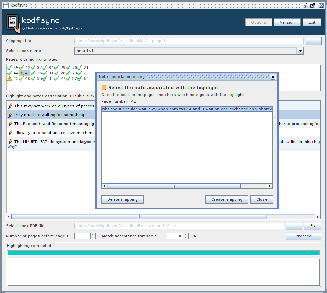This screenshot has width=327, height=293.
Task: Select page 37 with green check
Action: pos(36,68)
